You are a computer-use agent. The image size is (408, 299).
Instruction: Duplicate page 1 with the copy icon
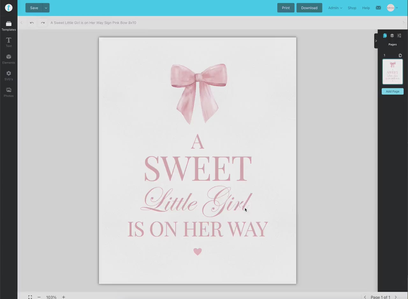400,55
